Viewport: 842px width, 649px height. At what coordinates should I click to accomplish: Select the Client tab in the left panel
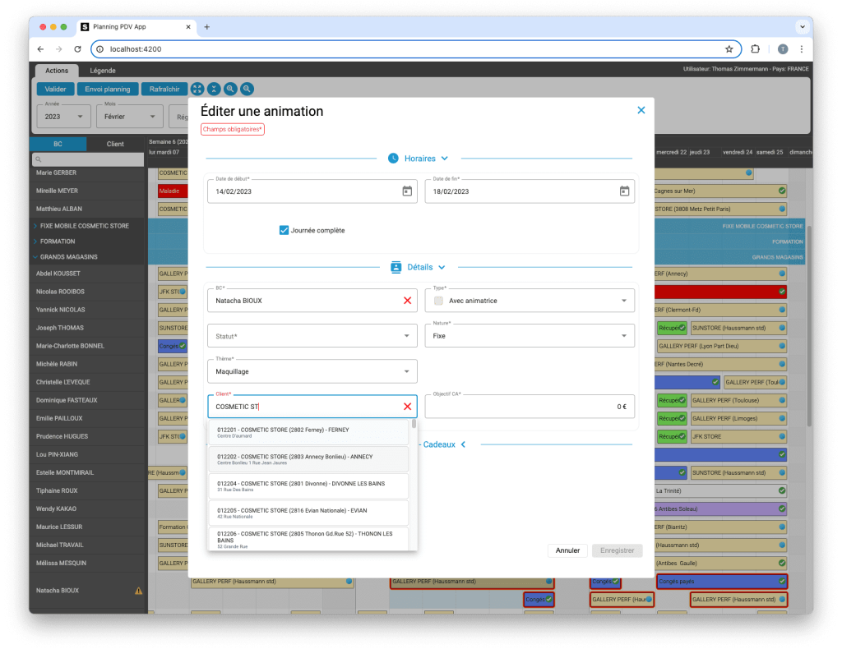115,143
